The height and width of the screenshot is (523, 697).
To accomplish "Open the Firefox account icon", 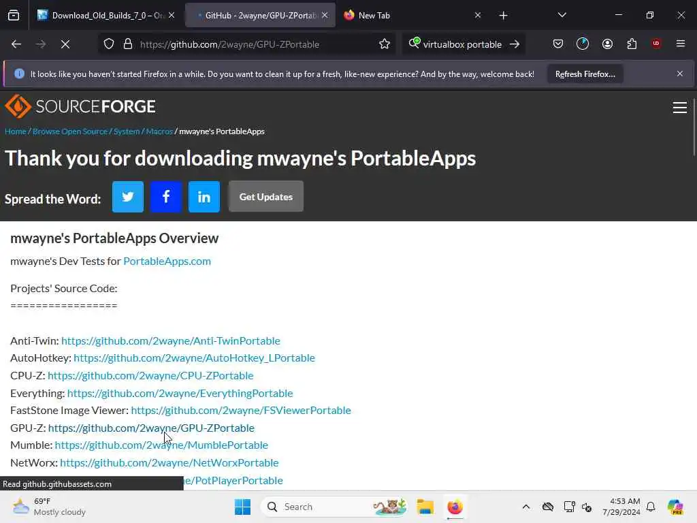I will pyautogui.click(x=607, y=44).
